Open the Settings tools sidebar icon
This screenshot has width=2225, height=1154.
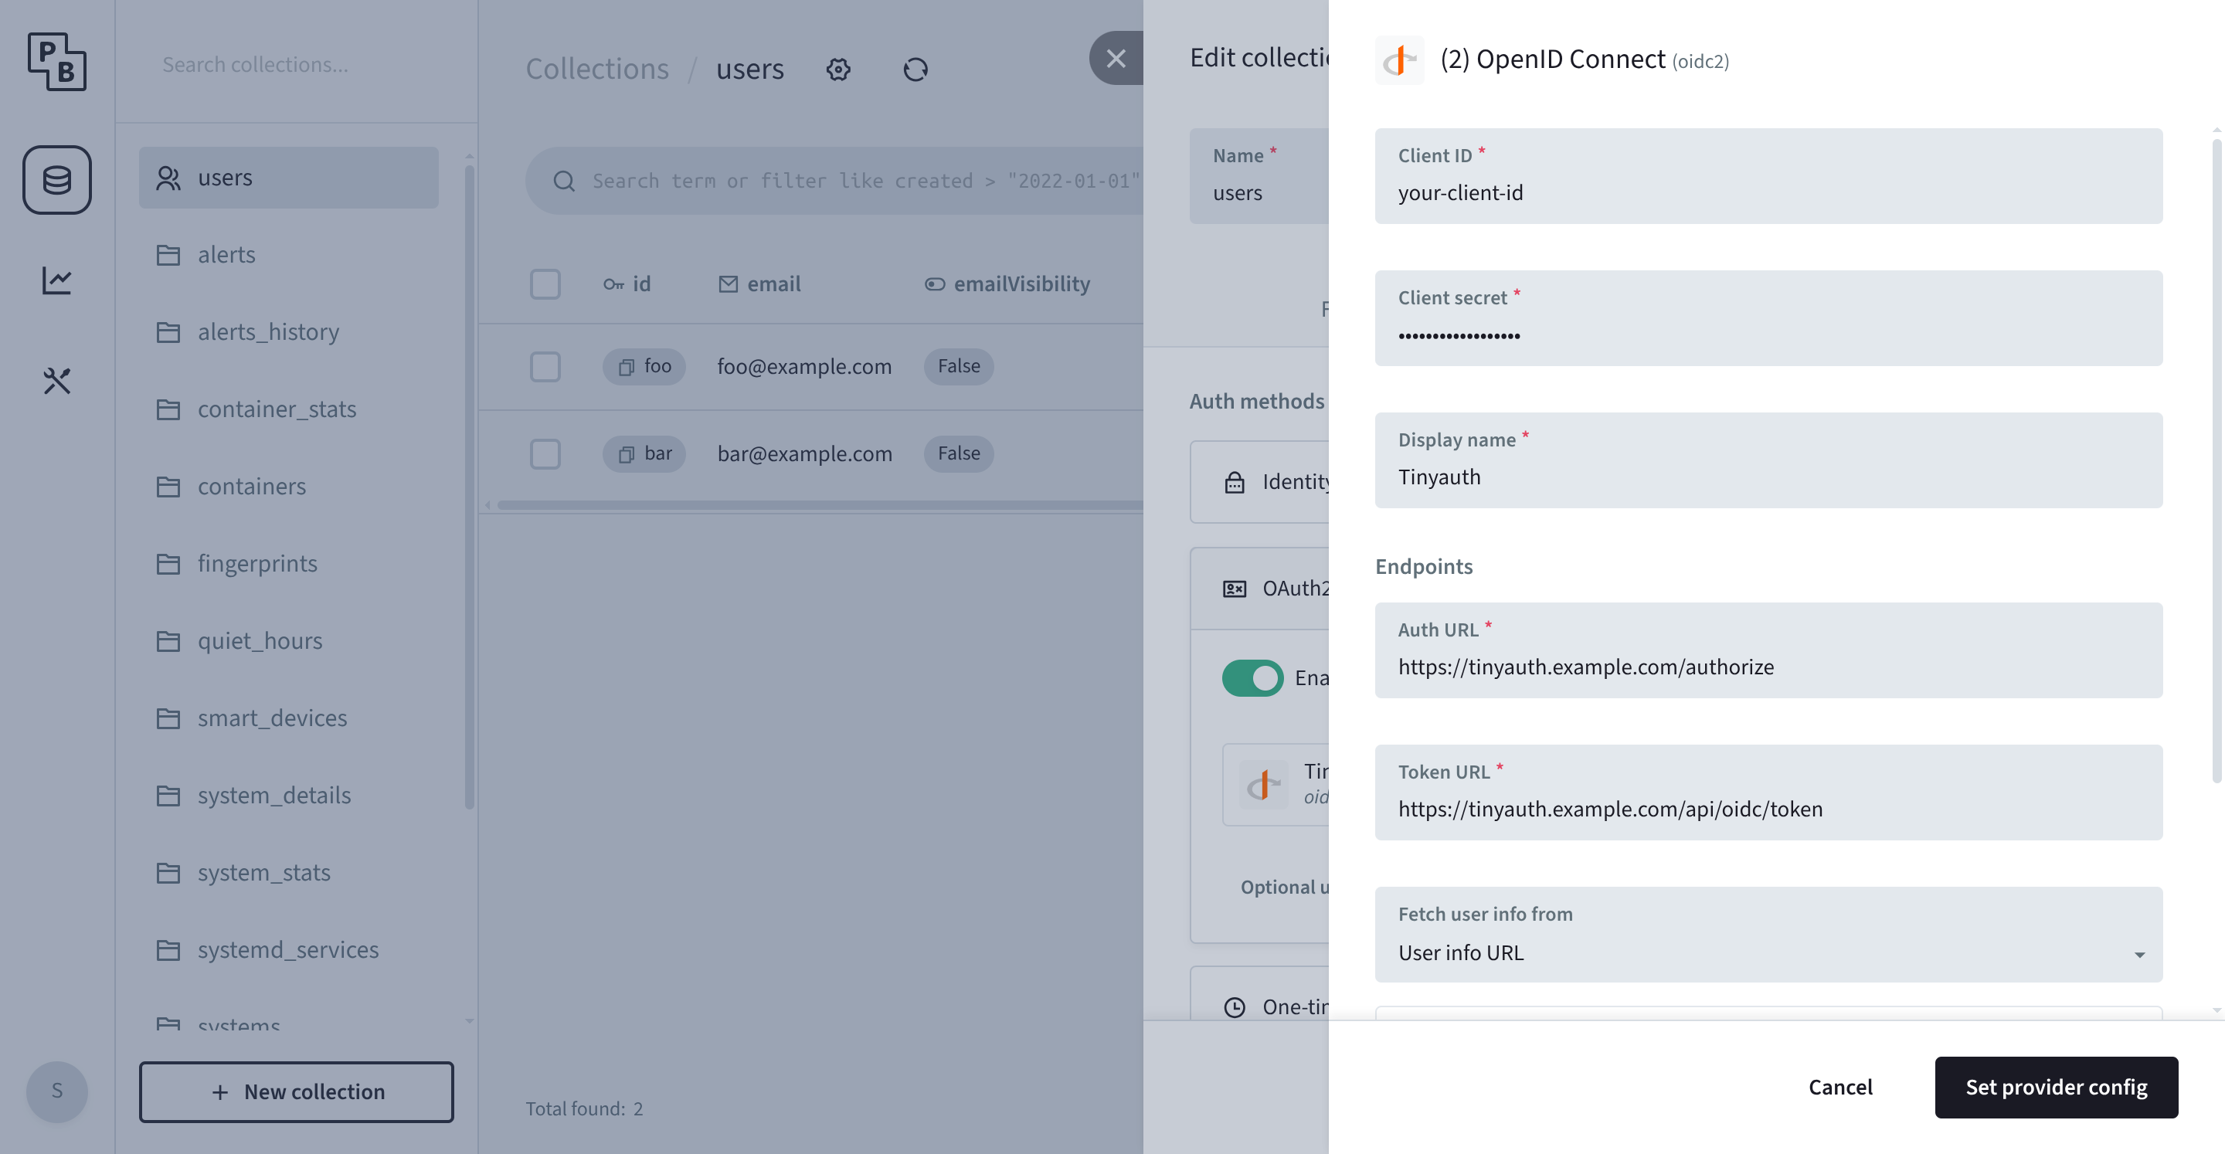click(x=57, y=380)
